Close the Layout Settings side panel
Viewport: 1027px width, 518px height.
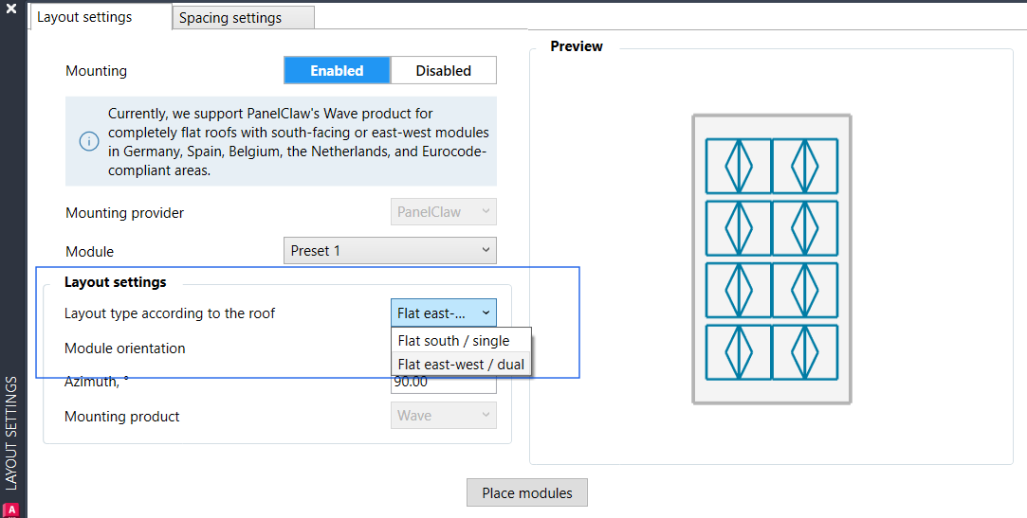pyautogui.click(x=11, y=8)
